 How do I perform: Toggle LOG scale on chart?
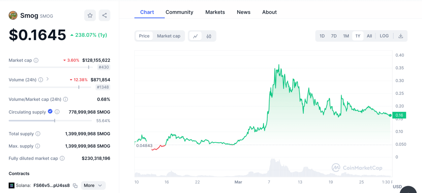384,36
